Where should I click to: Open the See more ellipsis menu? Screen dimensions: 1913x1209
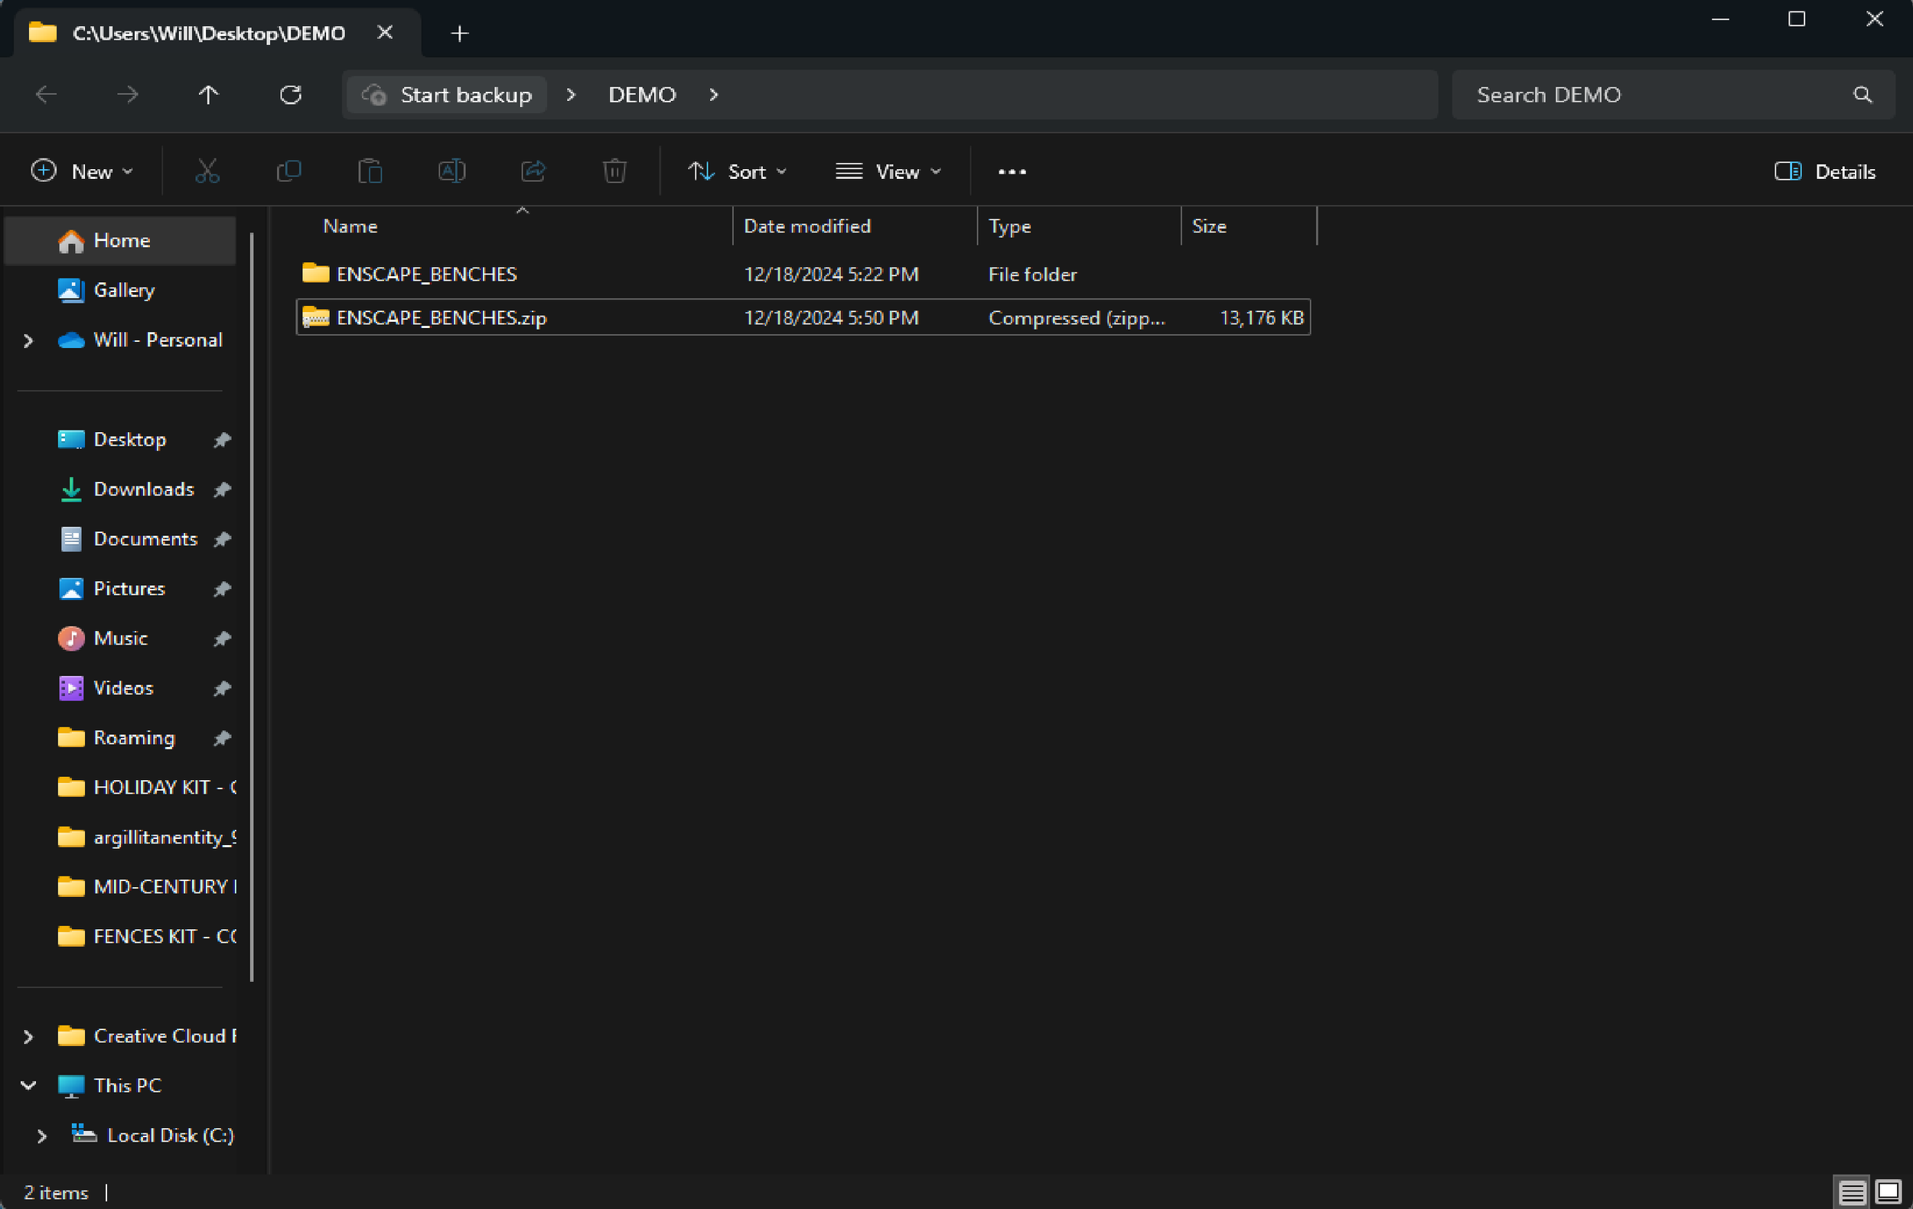click(x=1012, y=171)
